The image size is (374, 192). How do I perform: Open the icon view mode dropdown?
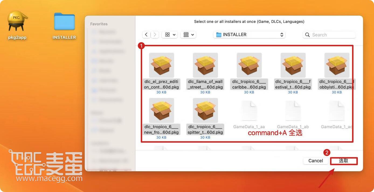[x=170, y=34]
